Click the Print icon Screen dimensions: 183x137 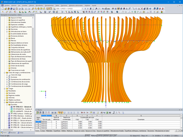coord(20,9)
